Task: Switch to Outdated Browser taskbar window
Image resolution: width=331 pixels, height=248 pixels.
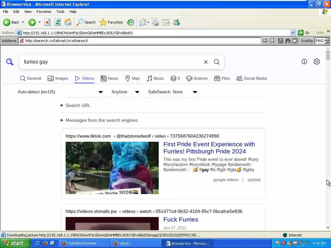Action: (84, 243)
